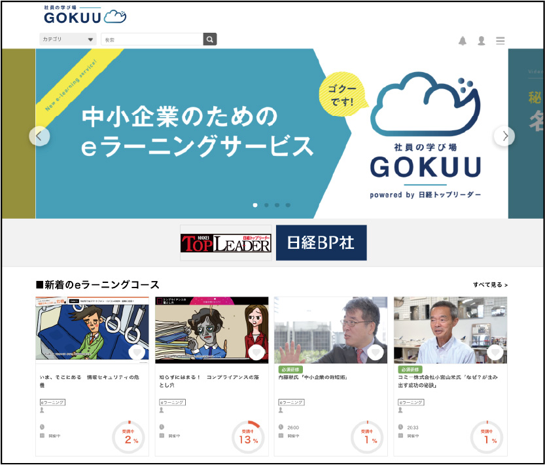
Task: Go to previous banner slide arrow
Action: click(39, 136)
